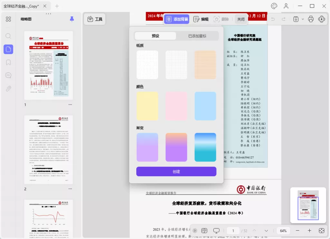
Task: Open the attachments panel
Action: tap(8, 88)
